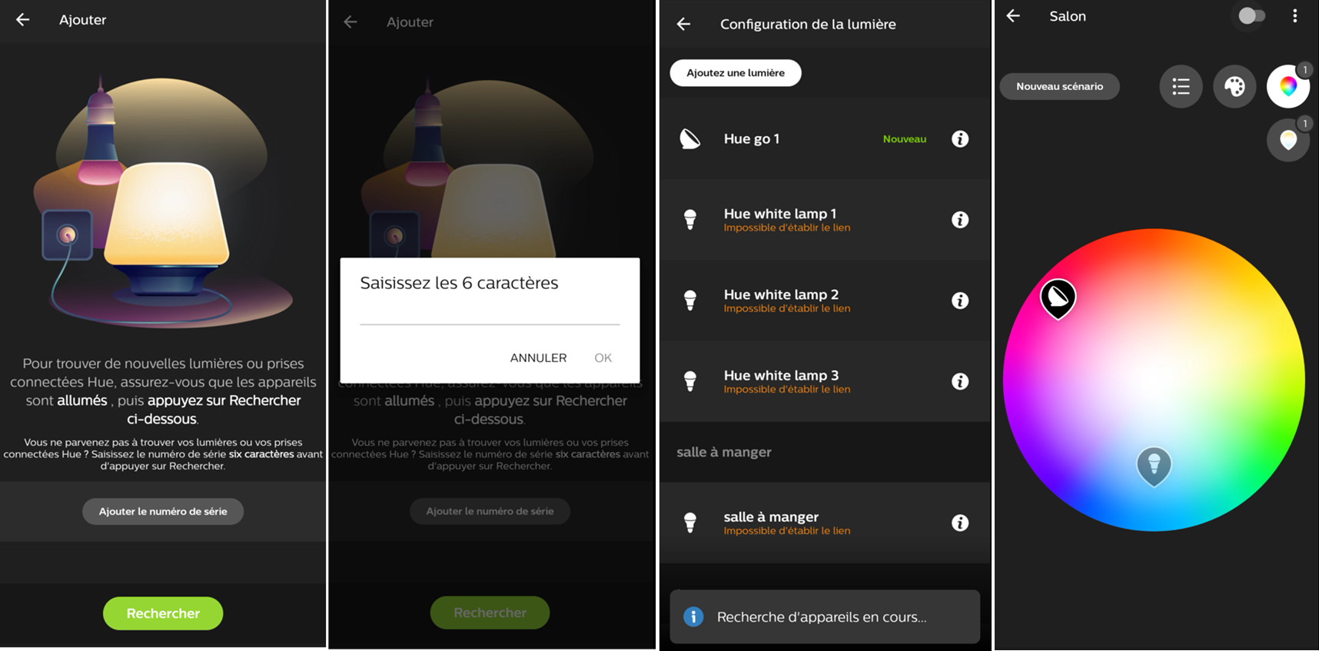Open info for Hue go 1
Screen dimensions: 1319x651
[x=960, y=139]
